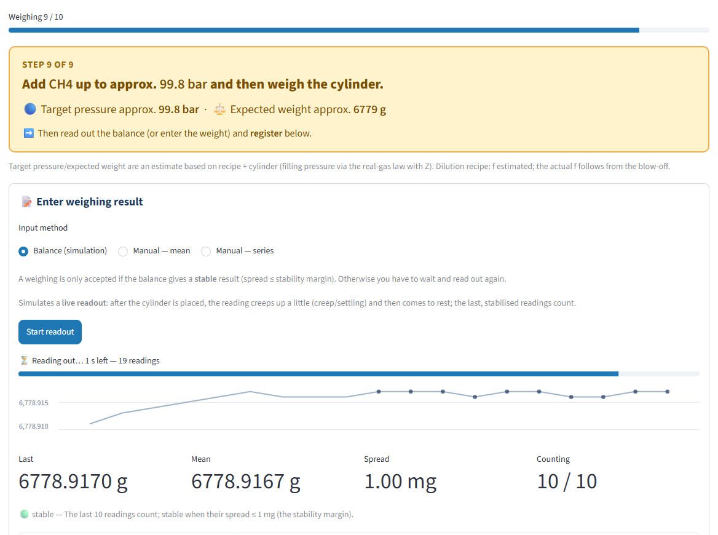
Task: Click the 6,778.910 axis label on chart
Action: (33, 426)
